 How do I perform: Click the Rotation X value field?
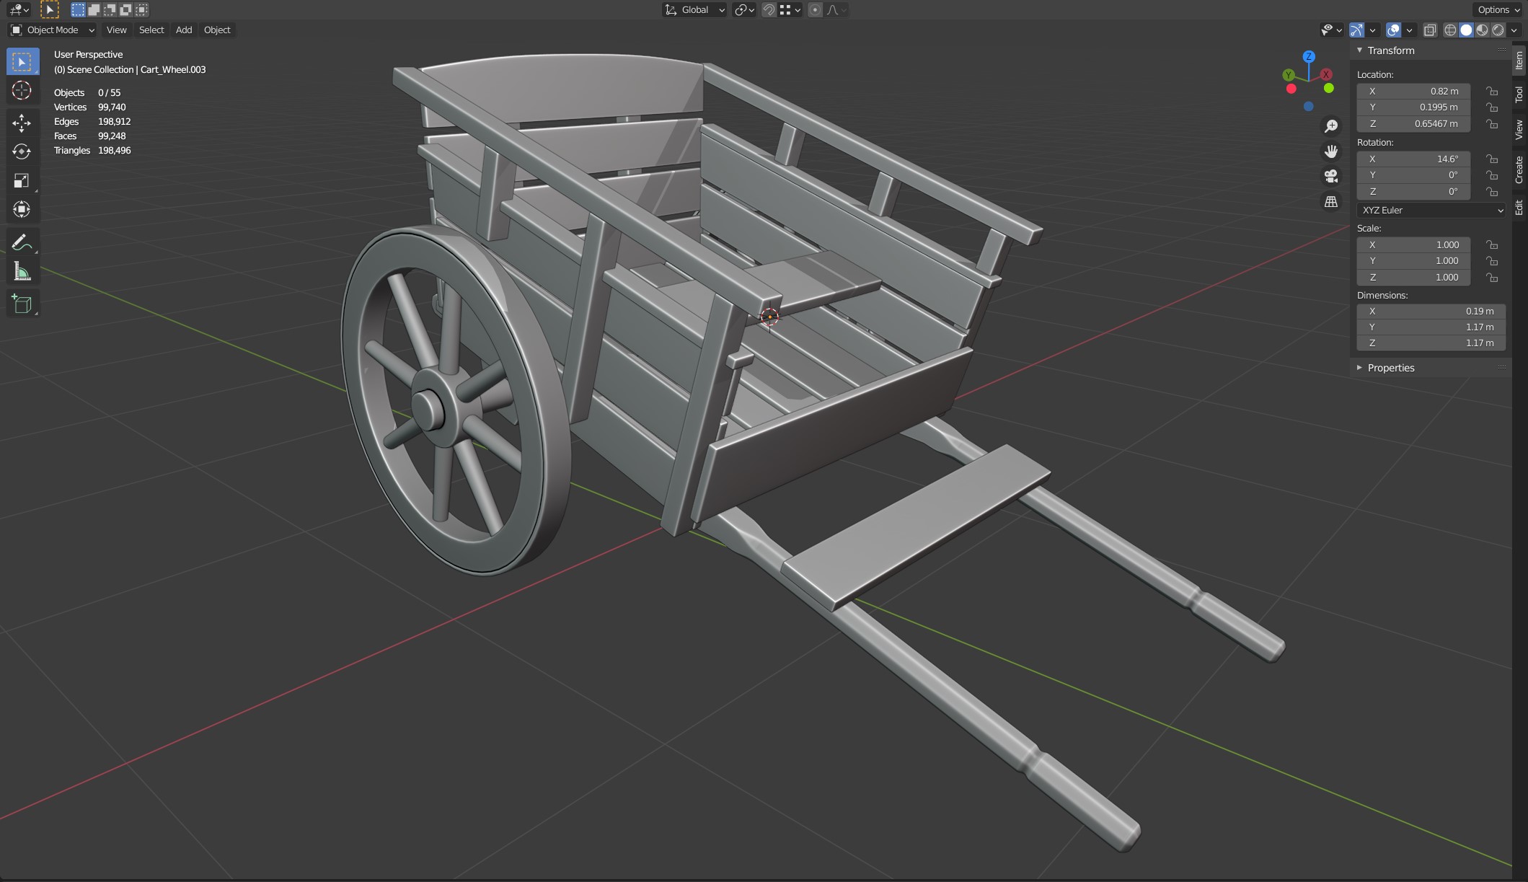[1413, 159]
